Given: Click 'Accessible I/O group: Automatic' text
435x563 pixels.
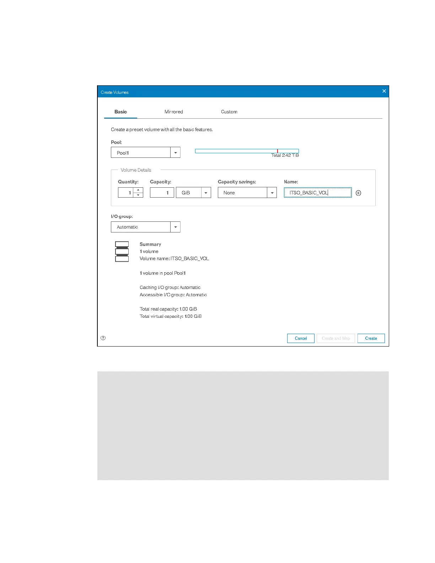Looking at the screenshot, I should click(x=173, y=295).
